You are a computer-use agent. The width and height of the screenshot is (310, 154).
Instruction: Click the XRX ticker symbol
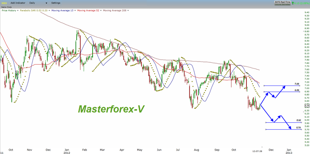(x=4, y=3)
